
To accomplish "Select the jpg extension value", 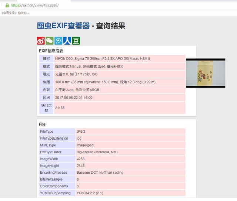I will [x=131, y=139].
